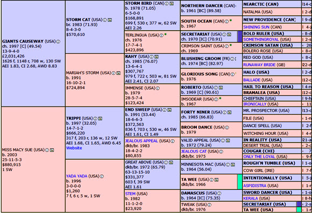The width and height of the screenshot is (312, 213).
Task: Click info icon next to Trippi
Action: click(95, 118)
